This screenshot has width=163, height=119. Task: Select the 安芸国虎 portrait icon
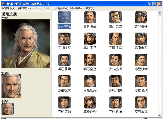[x=141, y=102]
